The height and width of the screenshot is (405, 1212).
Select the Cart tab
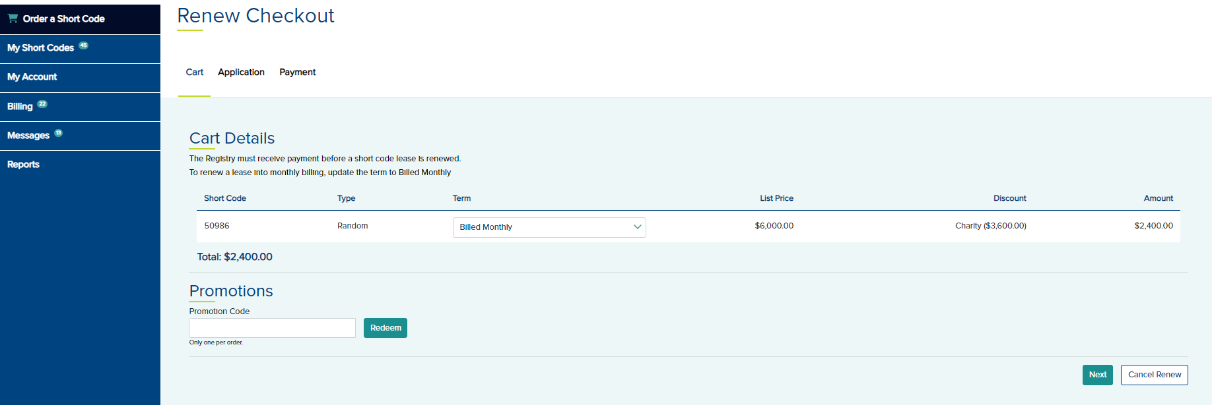[x=194, y=72]
